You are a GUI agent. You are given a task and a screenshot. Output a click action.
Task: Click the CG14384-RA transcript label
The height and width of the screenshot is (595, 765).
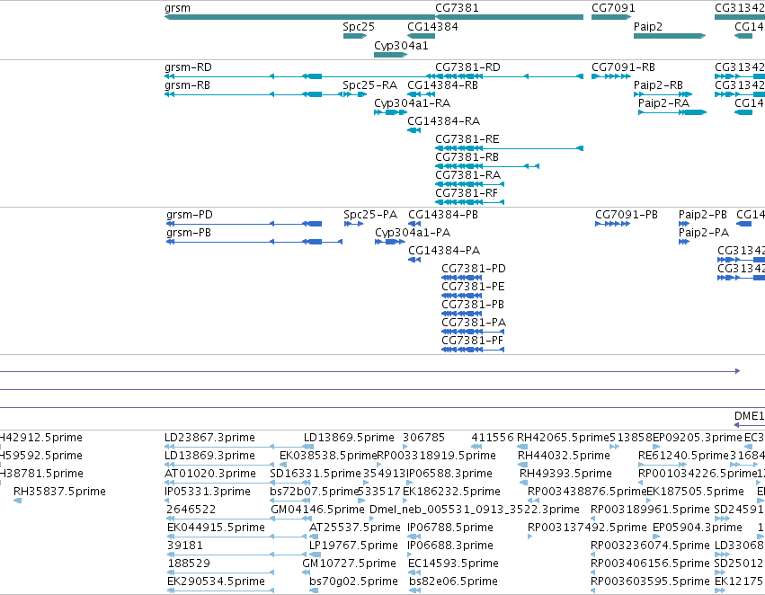[x=443, y=121]
